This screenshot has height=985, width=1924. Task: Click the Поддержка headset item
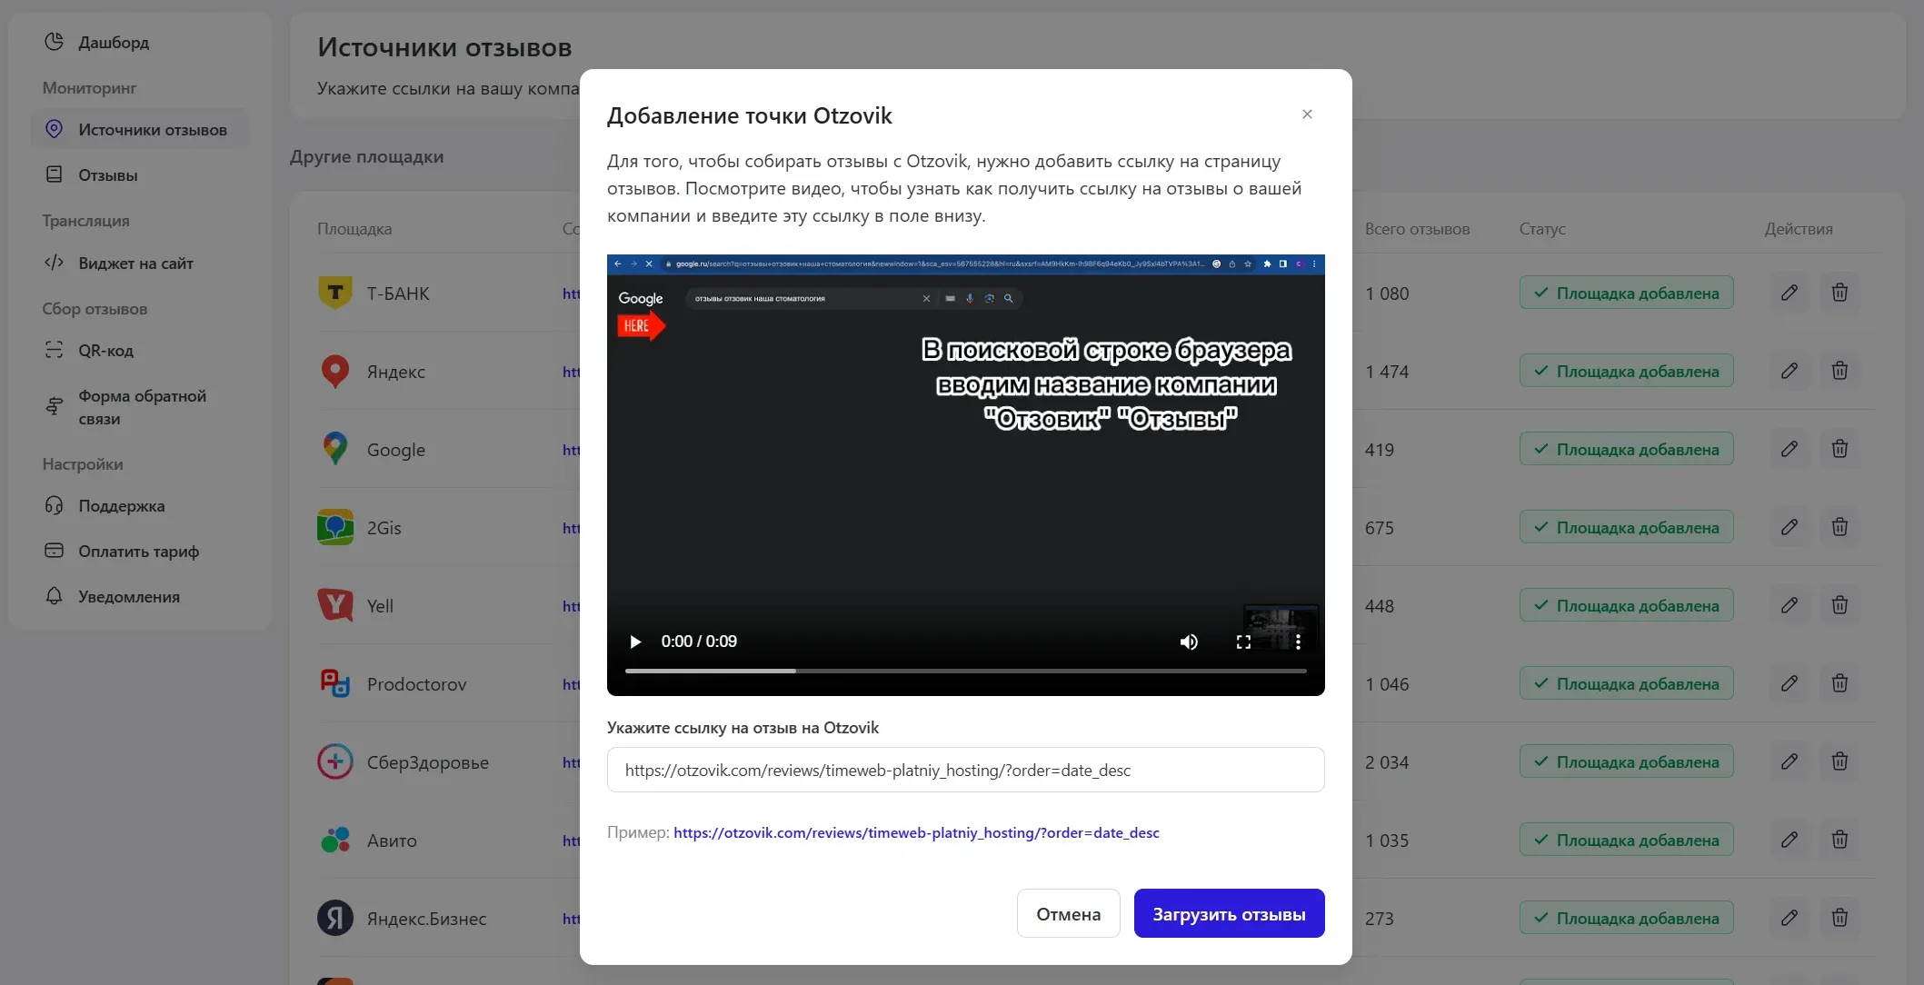[x=121, y=505]
